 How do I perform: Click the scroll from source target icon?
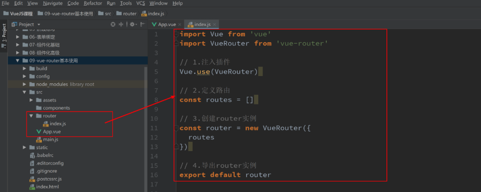(x=113, y=25)
